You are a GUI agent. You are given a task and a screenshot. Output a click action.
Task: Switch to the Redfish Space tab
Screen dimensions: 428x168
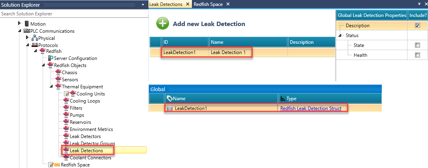point(208,4)
